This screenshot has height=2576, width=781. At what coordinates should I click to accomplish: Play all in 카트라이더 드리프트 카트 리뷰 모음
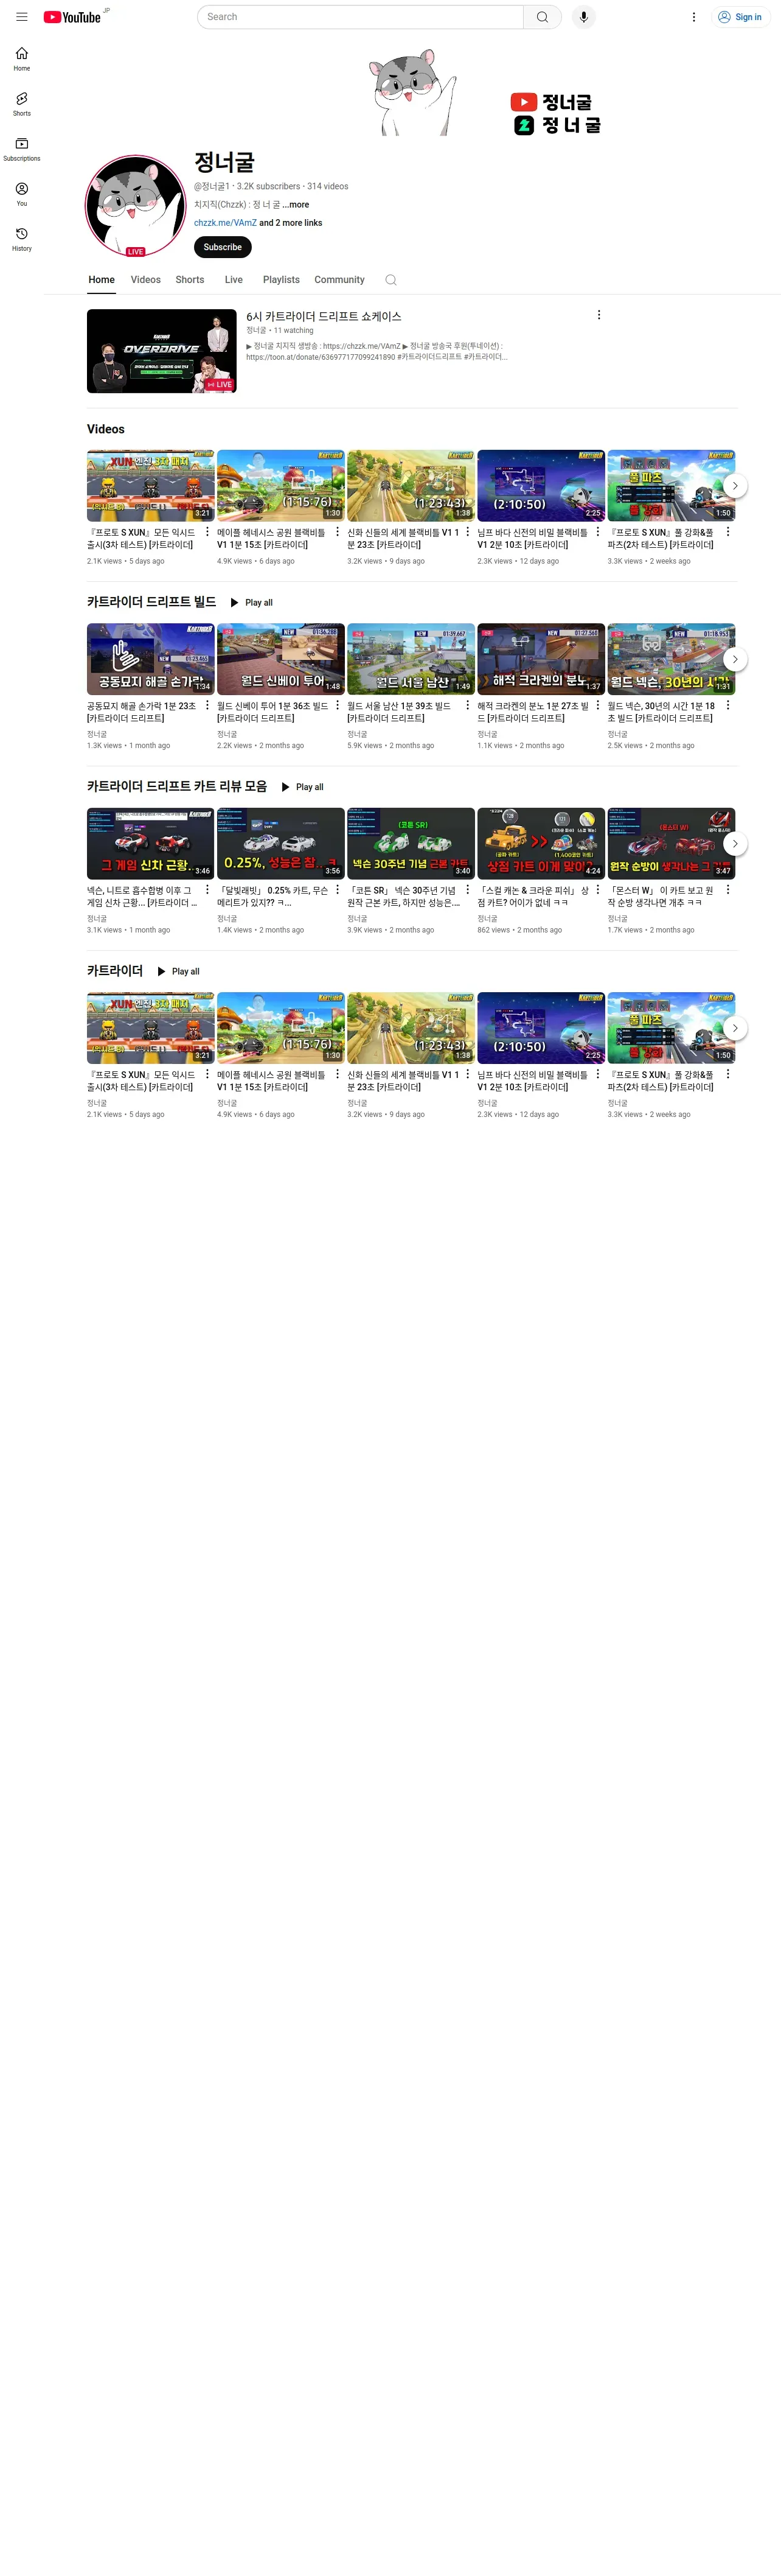coord(303,787)
